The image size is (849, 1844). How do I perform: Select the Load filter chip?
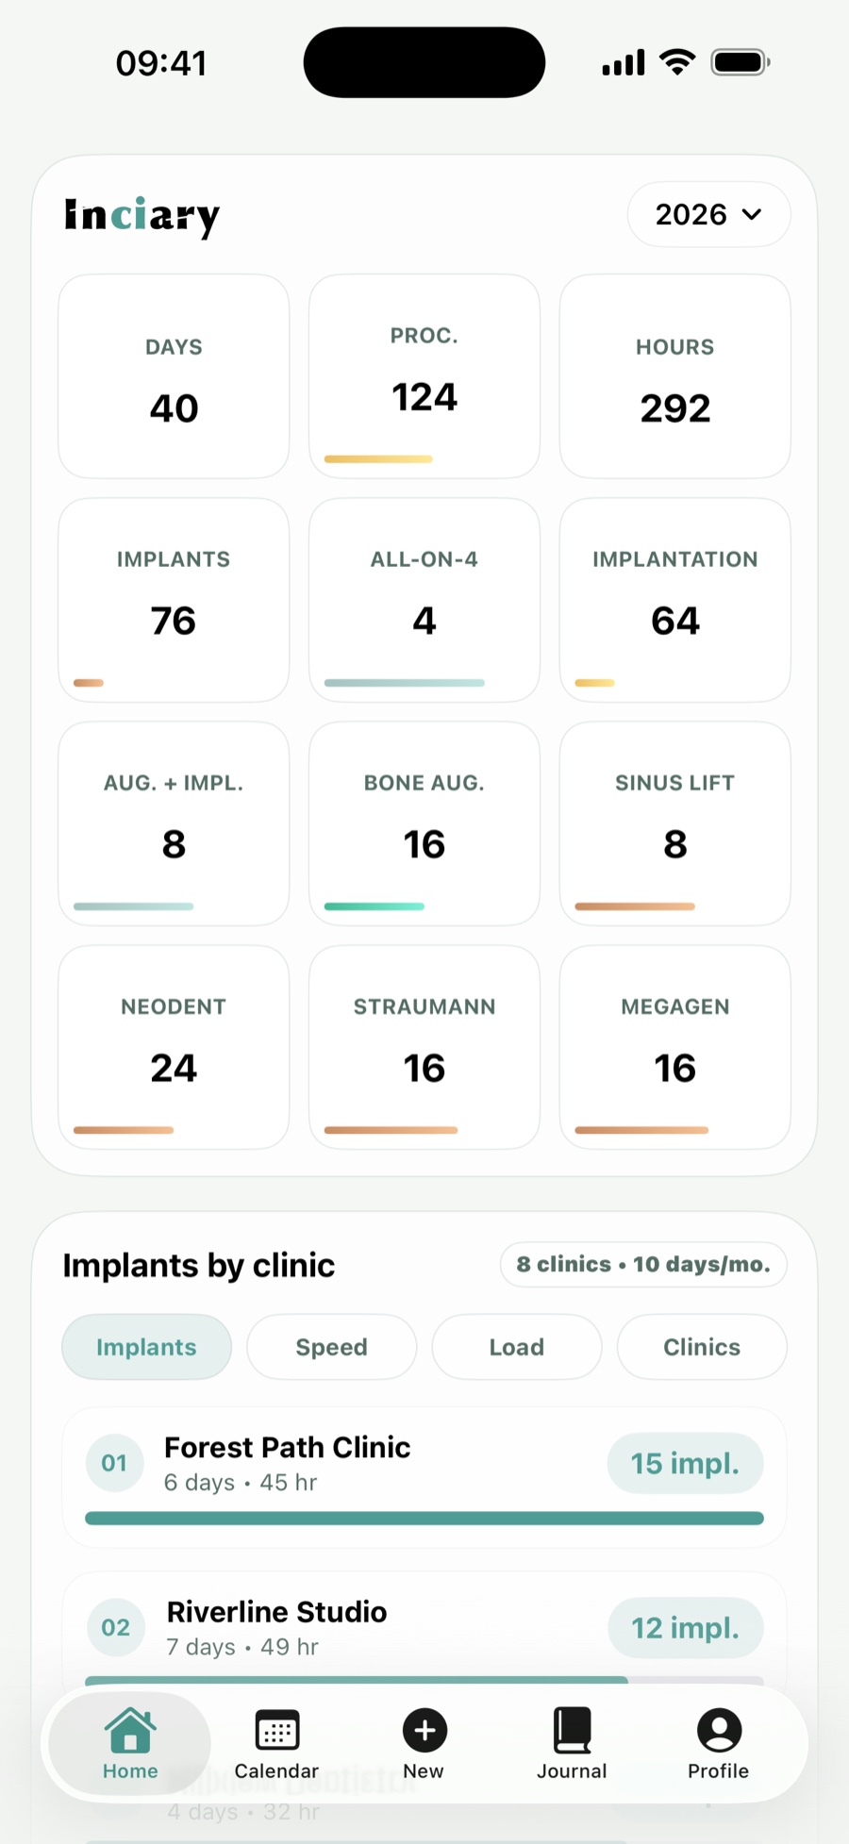(x=516, y=1347)
